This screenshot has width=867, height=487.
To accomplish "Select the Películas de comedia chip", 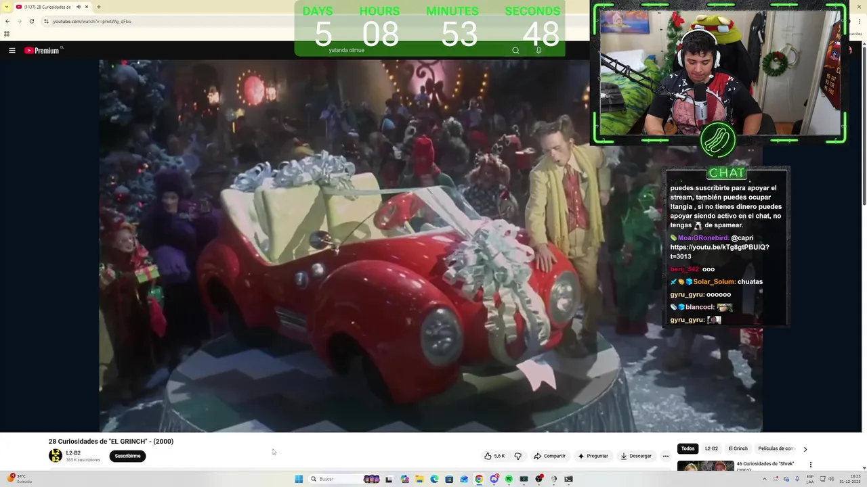I will coord(776,448).
